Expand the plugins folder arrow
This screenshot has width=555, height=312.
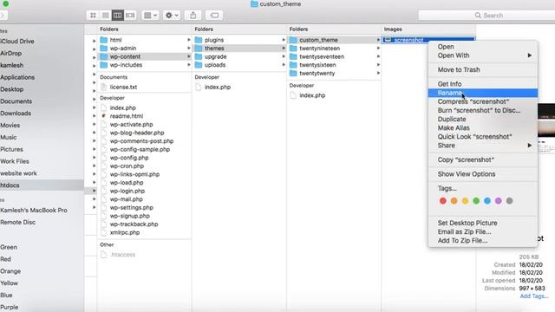coord(284,40)
